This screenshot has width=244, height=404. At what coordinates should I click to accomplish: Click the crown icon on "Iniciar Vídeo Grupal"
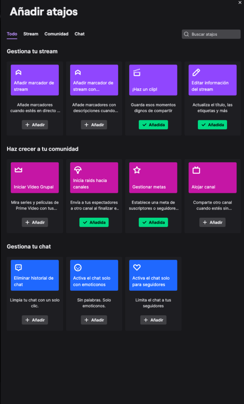coord(18,170)
